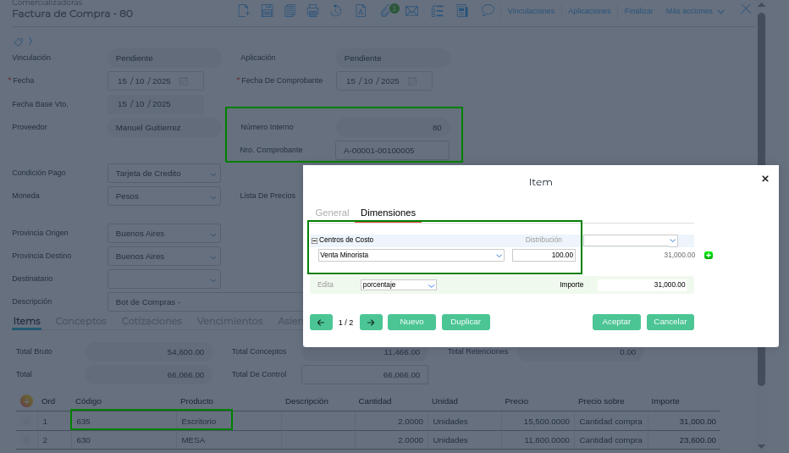Image resolution: width=789 pixels, height=453 pixels.
Task: Click the email envelope icon
Action: [412, 11]
